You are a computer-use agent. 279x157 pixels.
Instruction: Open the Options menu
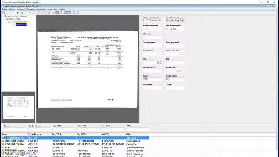tap(62, 9)
